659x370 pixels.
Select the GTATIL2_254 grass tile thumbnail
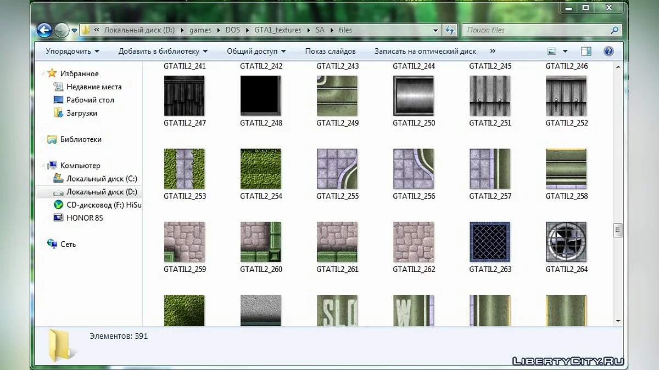click(261, 169)
